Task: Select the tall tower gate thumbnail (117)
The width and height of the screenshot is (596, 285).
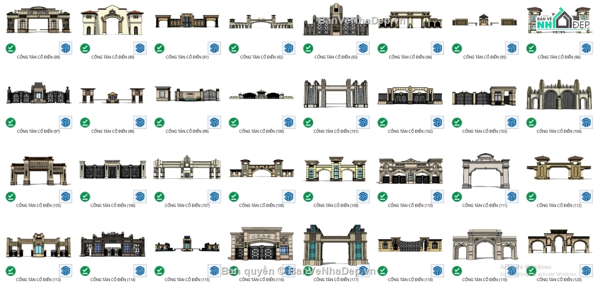Action: [336, 245]
